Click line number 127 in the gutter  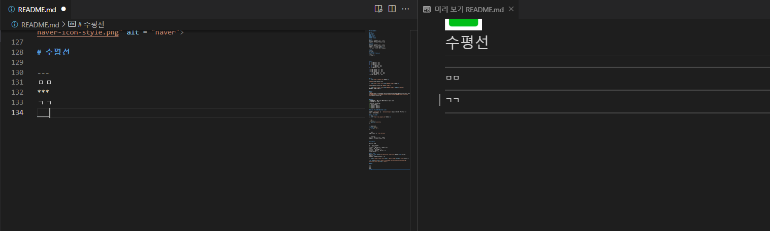point(17,43)
